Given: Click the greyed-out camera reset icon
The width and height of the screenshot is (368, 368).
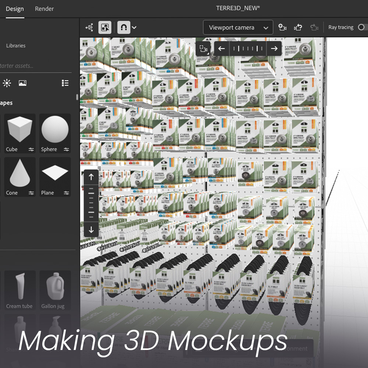Looking at the screenshot, I should coord(314,28).
